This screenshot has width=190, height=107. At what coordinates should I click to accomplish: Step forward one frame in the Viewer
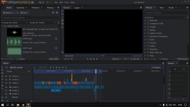point(94,59)
